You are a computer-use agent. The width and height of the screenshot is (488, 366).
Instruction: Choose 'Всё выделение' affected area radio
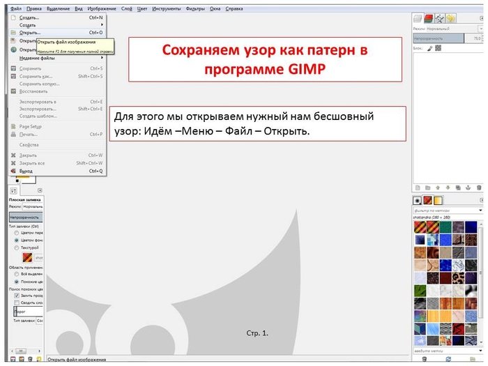(x=17, y=274)
